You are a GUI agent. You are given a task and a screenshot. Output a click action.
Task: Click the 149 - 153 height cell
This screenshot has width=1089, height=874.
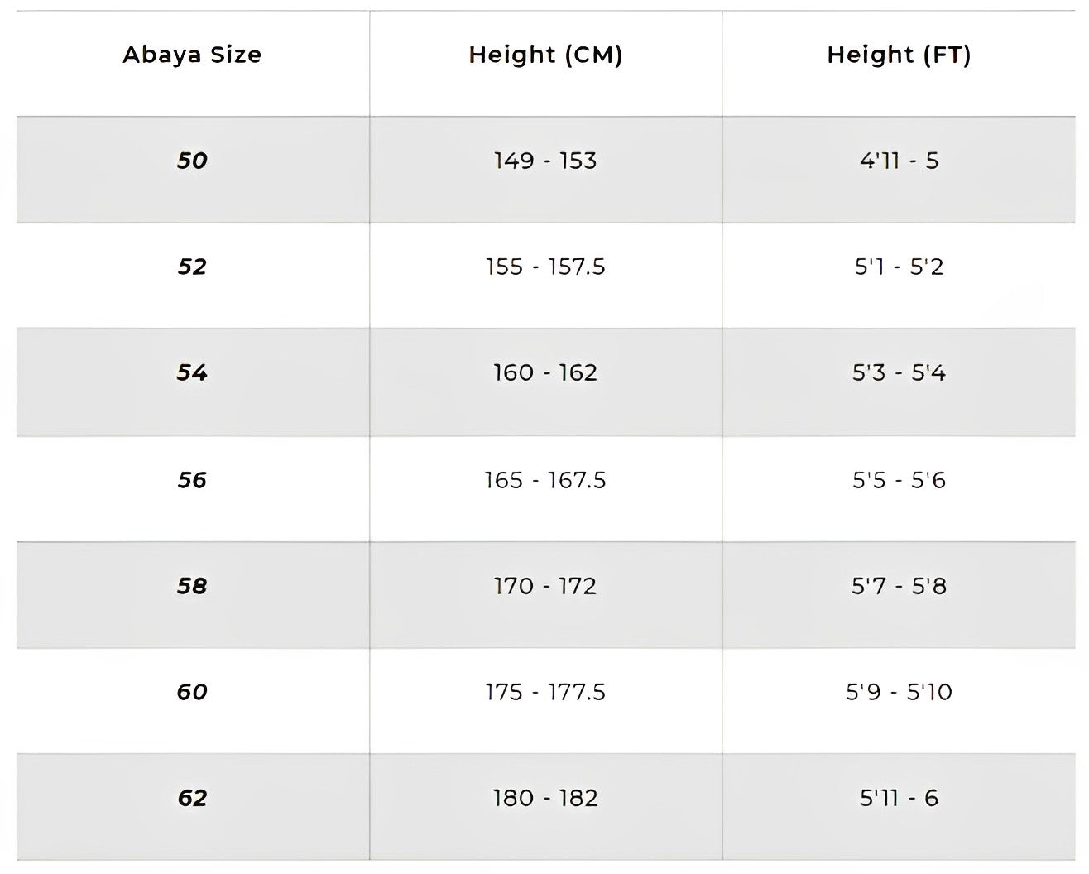coord(545,161)
